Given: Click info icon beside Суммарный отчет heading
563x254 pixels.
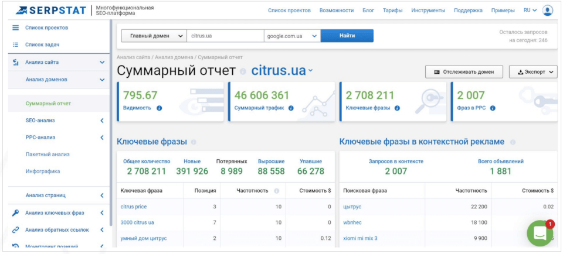Looking at the screenshot, I should pyautogui.click(x=243, y=71).
